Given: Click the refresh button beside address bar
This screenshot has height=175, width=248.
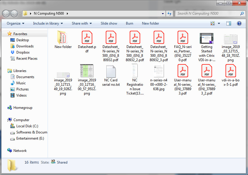Looking at the screenshot, I should 169,13.
